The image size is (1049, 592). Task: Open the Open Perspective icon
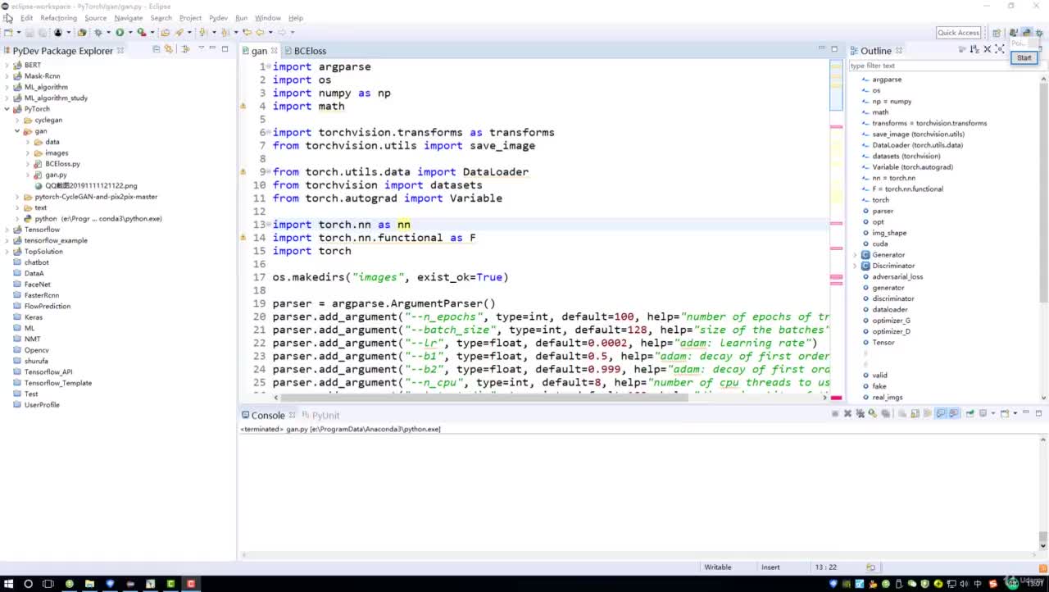[997, 33]
